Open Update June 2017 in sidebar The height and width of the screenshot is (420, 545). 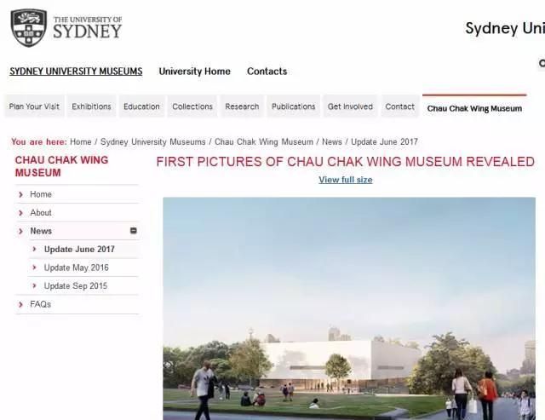click(79, 250)
